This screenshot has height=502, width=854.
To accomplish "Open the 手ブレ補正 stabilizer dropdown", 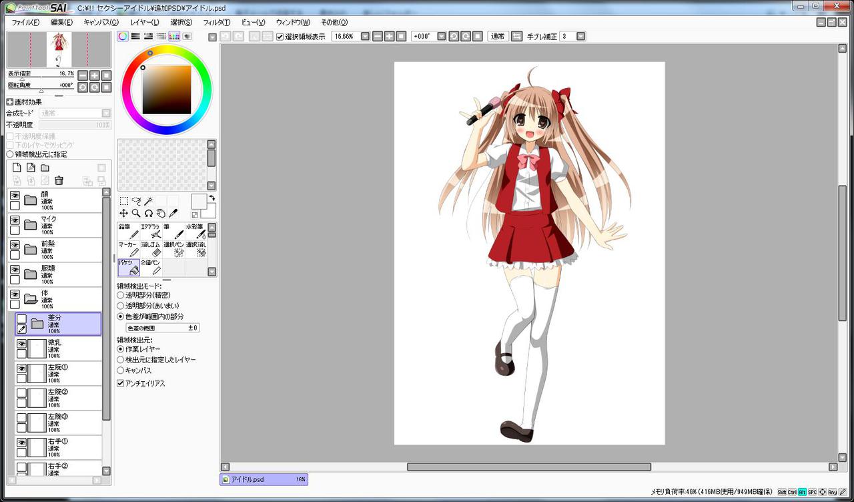I will pos(580,36).
